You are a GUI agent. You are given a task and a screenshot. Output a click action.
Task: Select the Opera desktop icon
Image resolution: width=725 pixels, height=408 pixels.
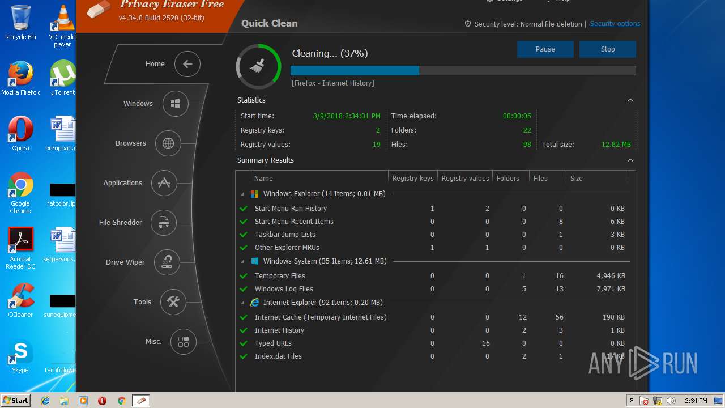point(20,134)
